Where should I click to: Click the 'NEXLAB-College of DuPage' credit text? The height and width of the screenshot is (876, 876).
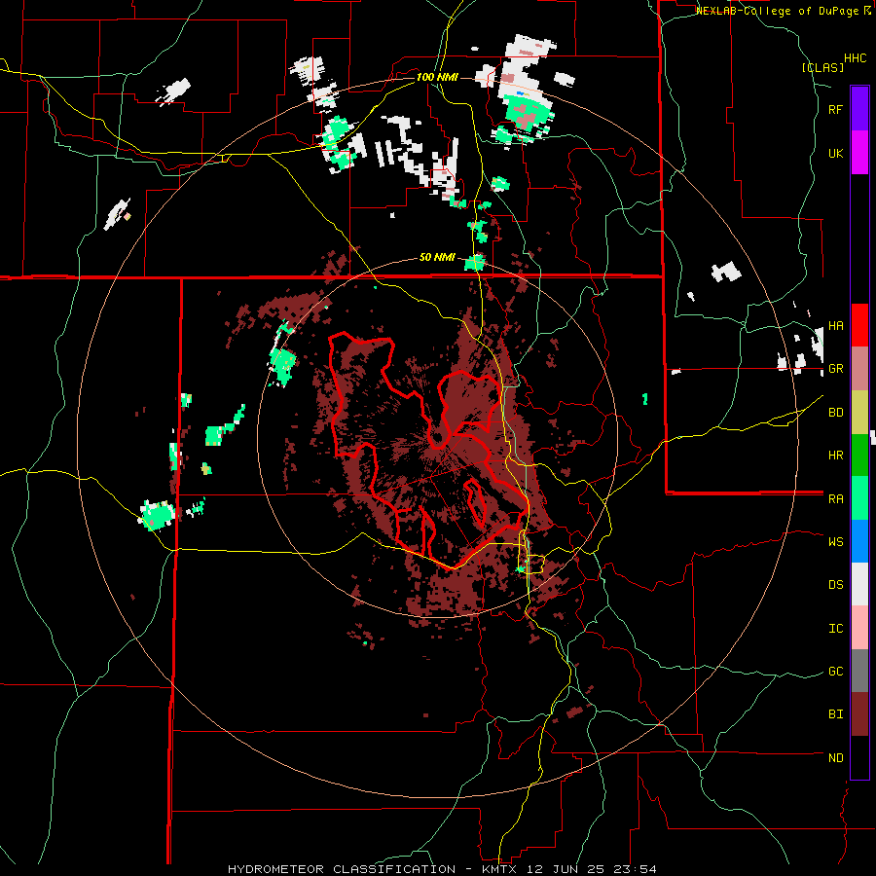[x=779, y=11]
